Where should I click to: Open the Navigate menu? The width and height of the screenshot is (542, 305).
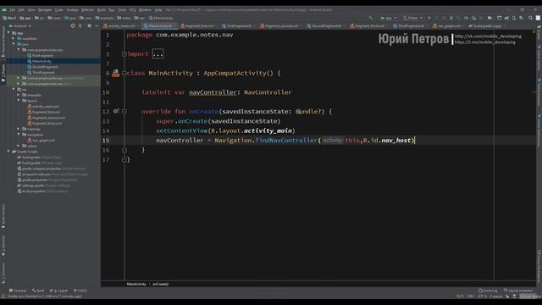45,9
